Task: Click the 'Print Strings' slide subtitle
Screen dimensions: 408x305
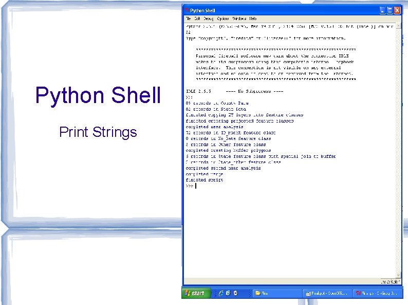Action: click(x=98, y=132)
